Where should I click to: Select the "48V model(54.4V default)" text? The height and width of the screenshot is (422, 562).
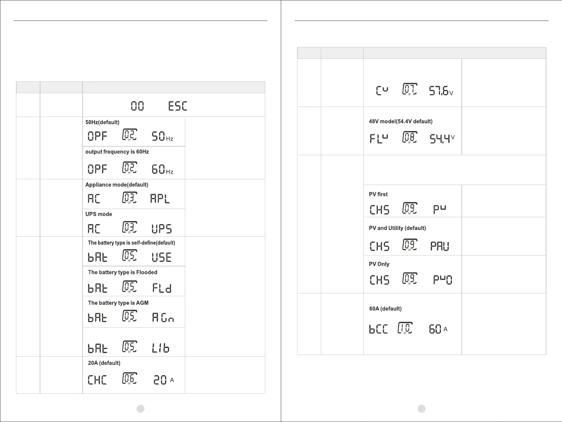pyautogui.click(x=401, y=122)
